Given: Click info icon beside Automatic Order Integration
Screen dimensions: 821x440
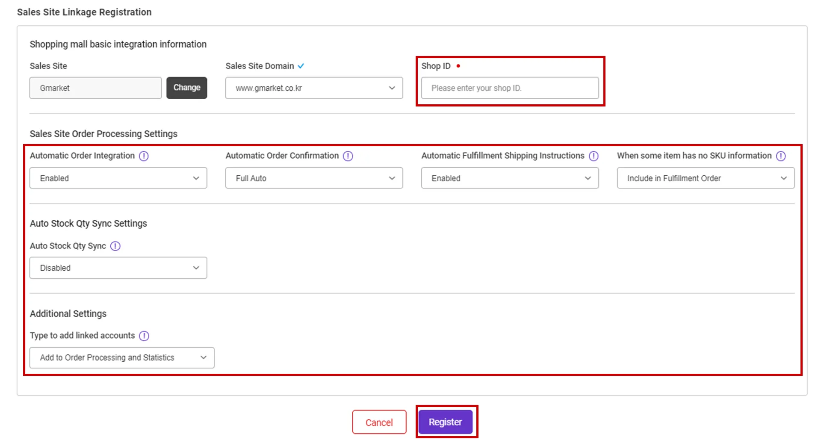Looking at the screenshot, I should [144, 156].
